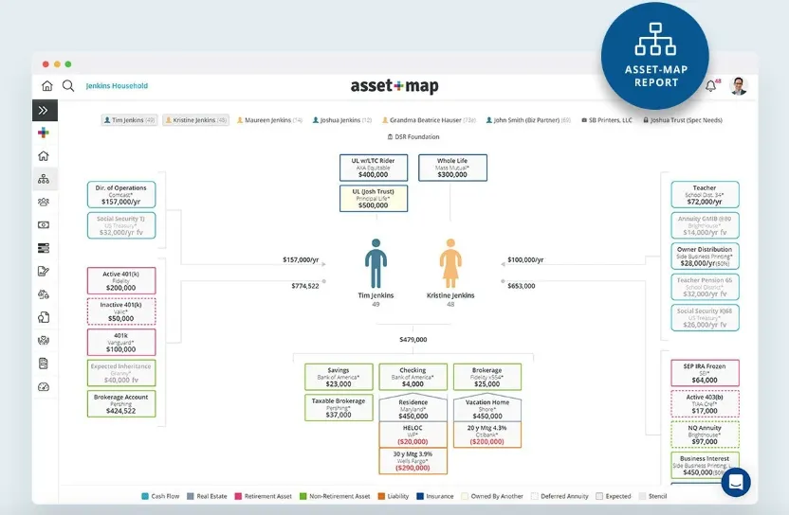Open the Jenkins Household link
Viewport: 789px width, 515px height.
coord(117,86)
